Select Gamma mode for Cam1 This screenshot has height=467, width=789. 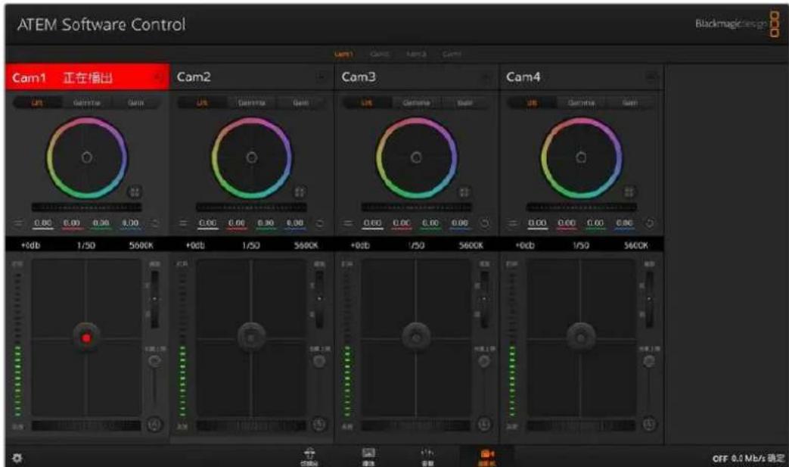(x=86, y=103)
